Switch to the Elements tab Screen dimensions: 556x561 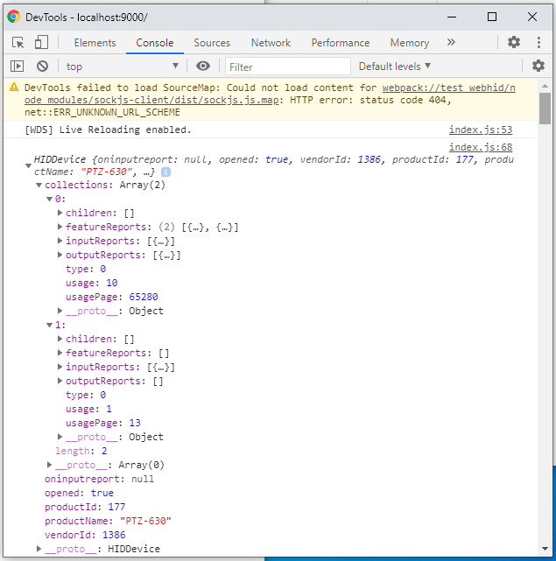(95, 43)
